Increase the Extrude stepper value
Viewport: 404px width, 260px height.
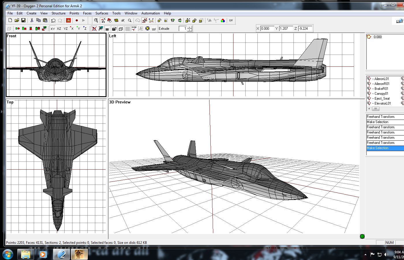click(x=190, y=27)
